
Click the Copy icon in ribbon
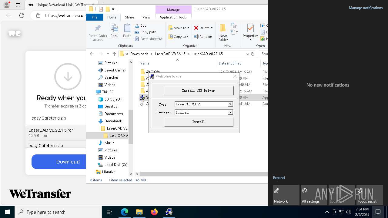tap(114, 31)
